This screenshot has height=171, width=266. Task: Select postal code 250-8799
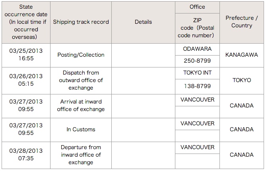(x=197, y=61)
